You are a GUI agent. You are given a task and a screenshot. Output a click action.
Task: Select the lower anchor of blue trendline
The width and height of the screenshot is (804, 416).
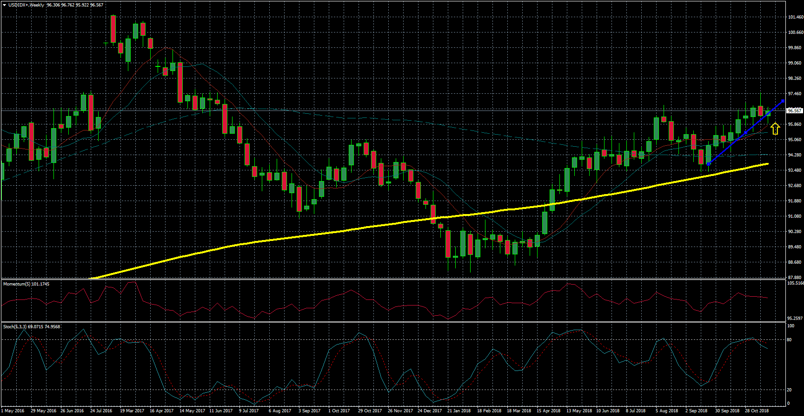pos(708,164)
